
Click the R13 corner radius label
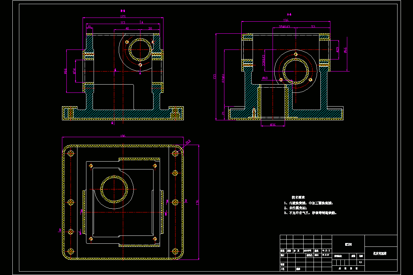point(188,142)
